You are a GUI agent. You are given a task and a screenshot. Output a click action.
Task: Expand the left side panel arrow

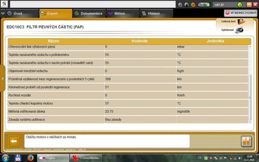point(3,78)
